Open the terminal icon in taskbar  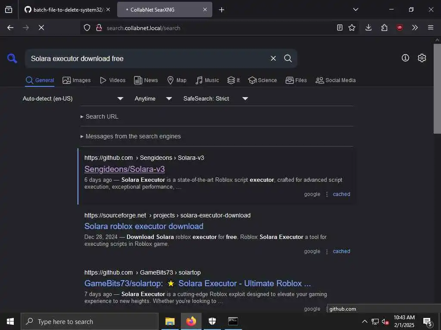233,321
